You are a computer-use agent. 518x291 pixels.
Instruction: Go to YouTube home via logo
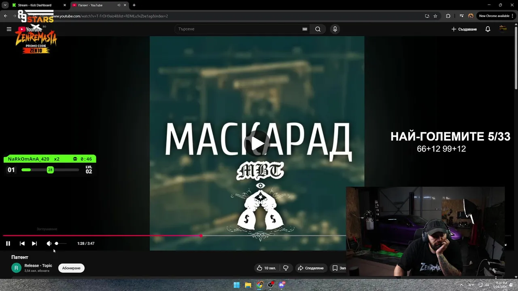[30, 29]
